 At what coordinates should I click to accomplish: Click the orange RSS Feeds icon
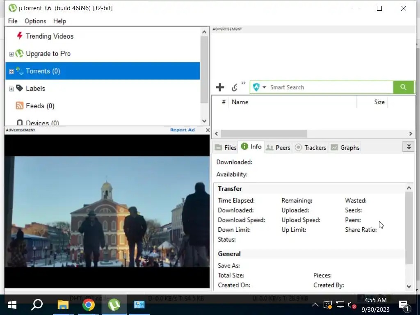pos(20,105)
